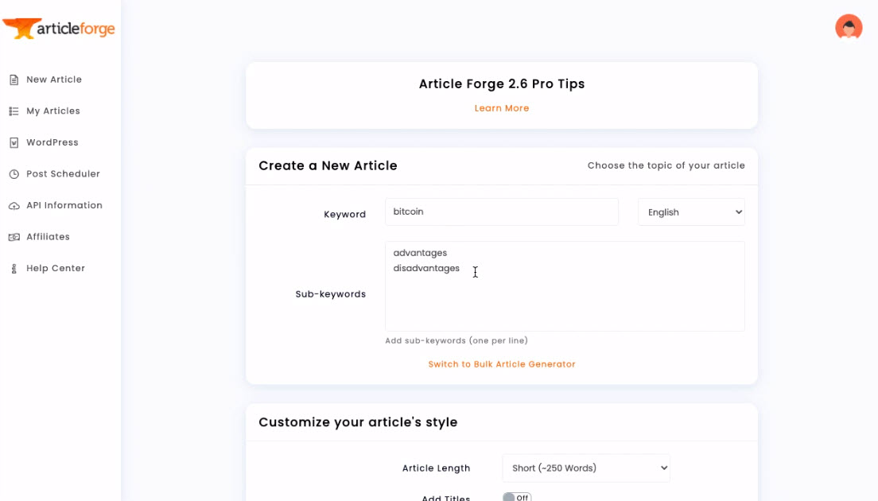Click the Article Forge logo
878x501 pixels.
[59, 29]
